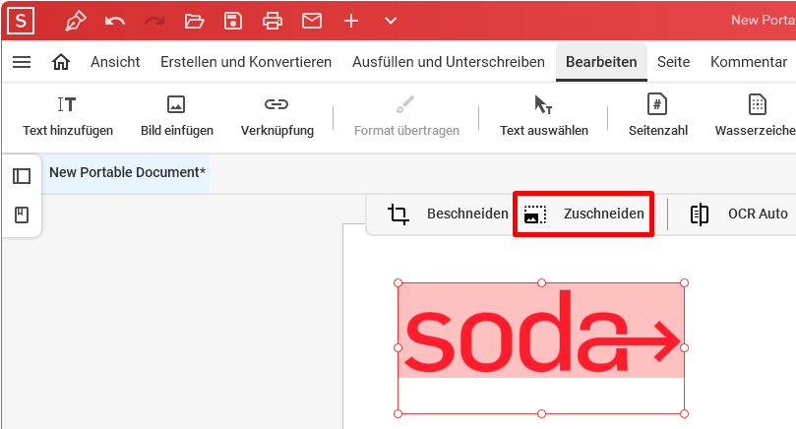Toggle the side panel icon

(22, 176)
